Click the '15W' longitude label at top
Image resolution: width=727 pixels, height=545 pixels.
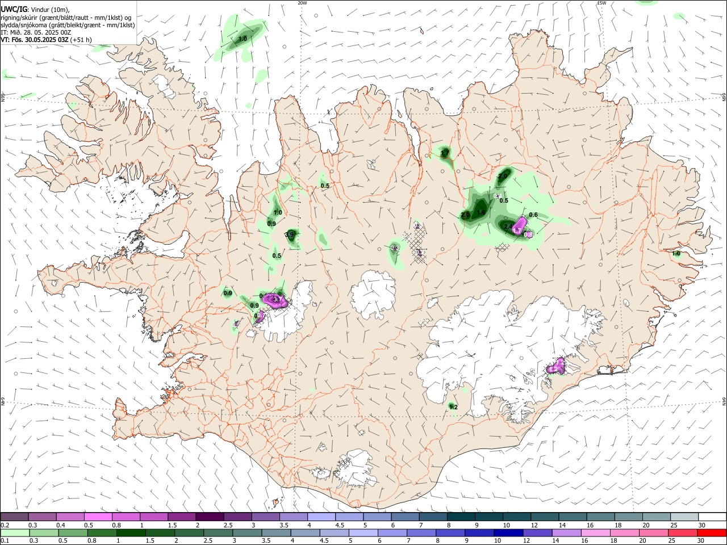tap(601, 3)
